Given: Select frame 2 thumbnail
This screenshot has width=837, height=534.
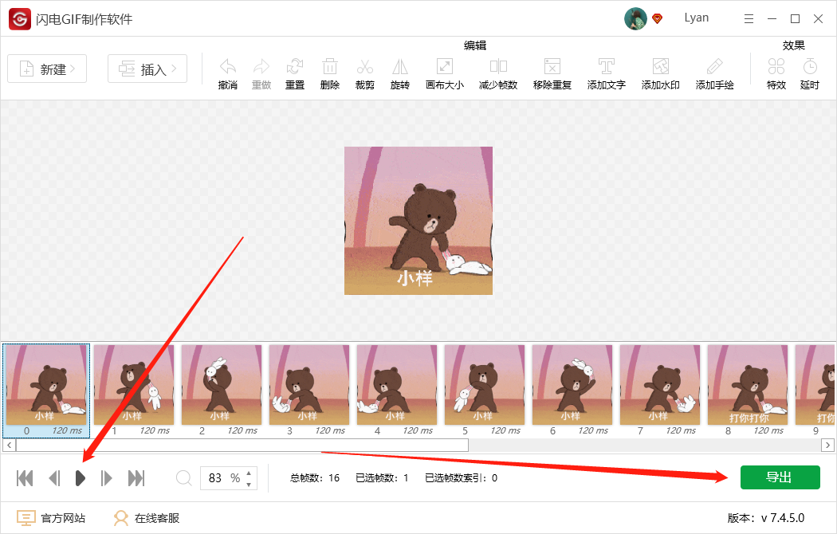Looking at the screenshot, I should click(x=222, y=385).
